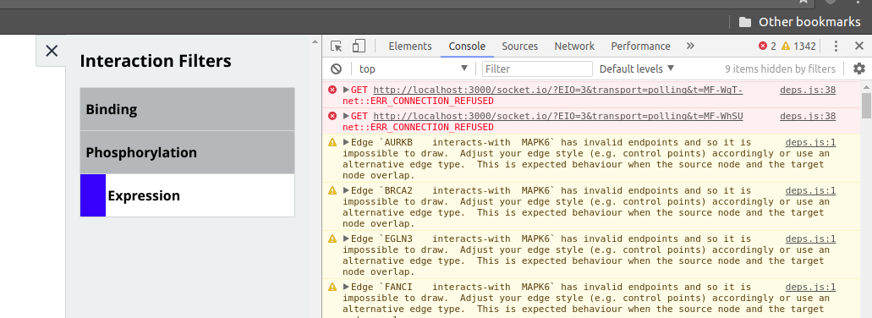Open DevTools three-dot customize menu

coord(836,47)
